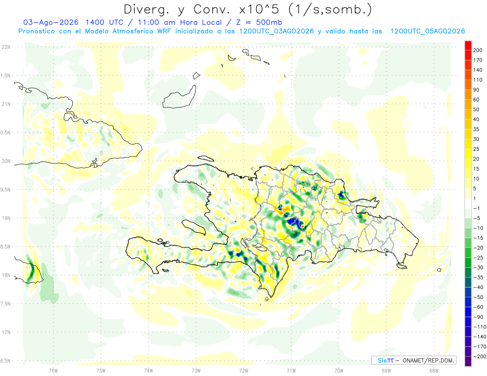Click the teal swatch between -35 and -40
The image size is (487, 376).
[x=468, y=282]
